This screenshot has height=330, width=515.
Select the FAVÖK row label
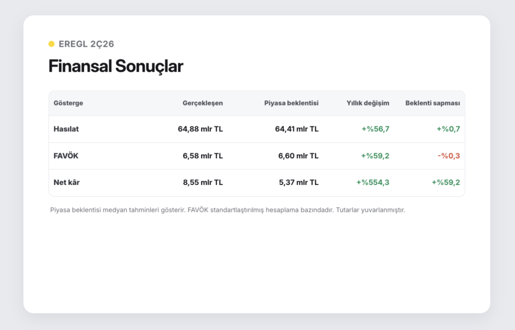point(66,156)
